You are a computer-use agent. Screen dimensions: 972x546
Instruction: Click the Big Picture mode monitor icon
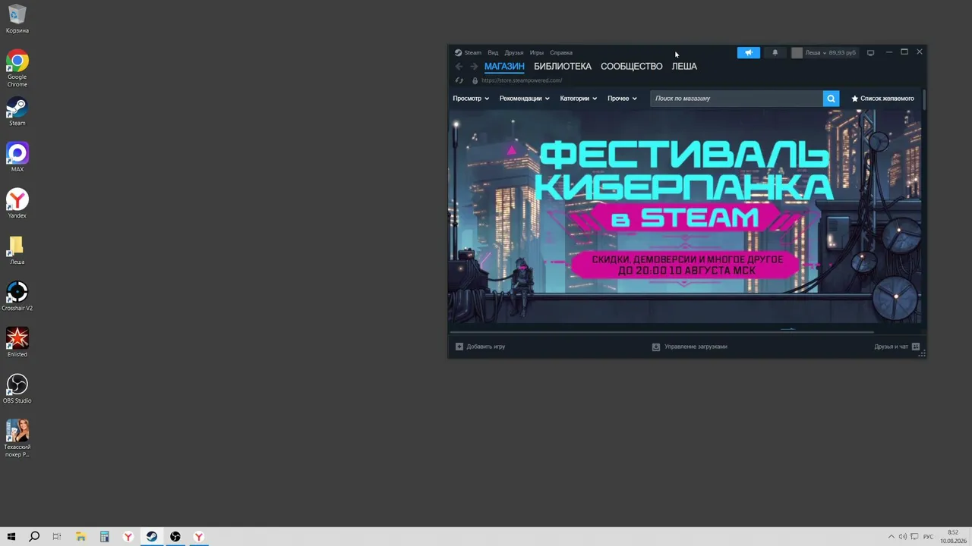click(870, 53)
